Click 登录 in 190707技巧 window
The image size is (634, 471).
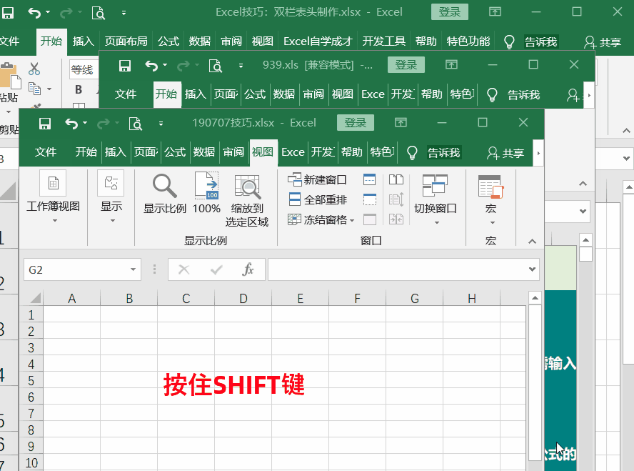click(x=356, y=123)
